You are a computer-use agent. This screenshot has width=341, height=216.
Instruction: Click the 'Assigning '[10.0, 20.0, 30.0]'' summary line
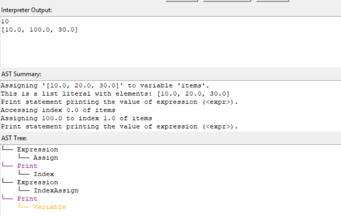[105, 86]
